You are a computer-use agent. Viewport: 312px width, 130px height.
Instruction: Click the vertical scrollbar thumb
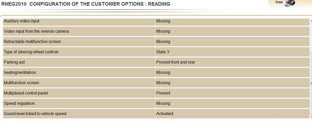point(311,83)
